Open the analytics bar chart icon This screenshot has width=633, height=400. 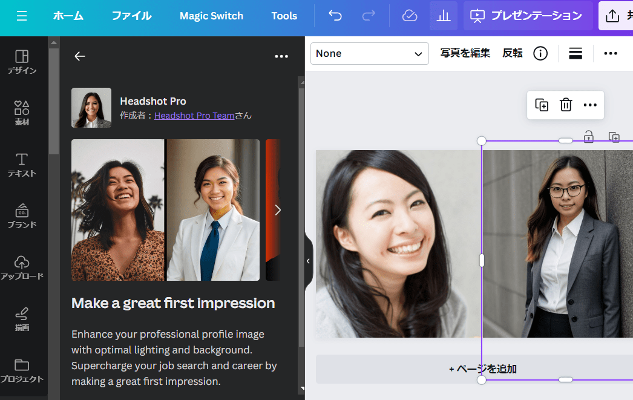point(444,16)
